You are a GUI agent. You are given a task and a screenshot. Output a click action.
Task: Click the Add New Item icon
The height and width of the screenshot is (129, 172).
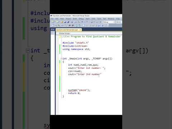tap(57, 22)
